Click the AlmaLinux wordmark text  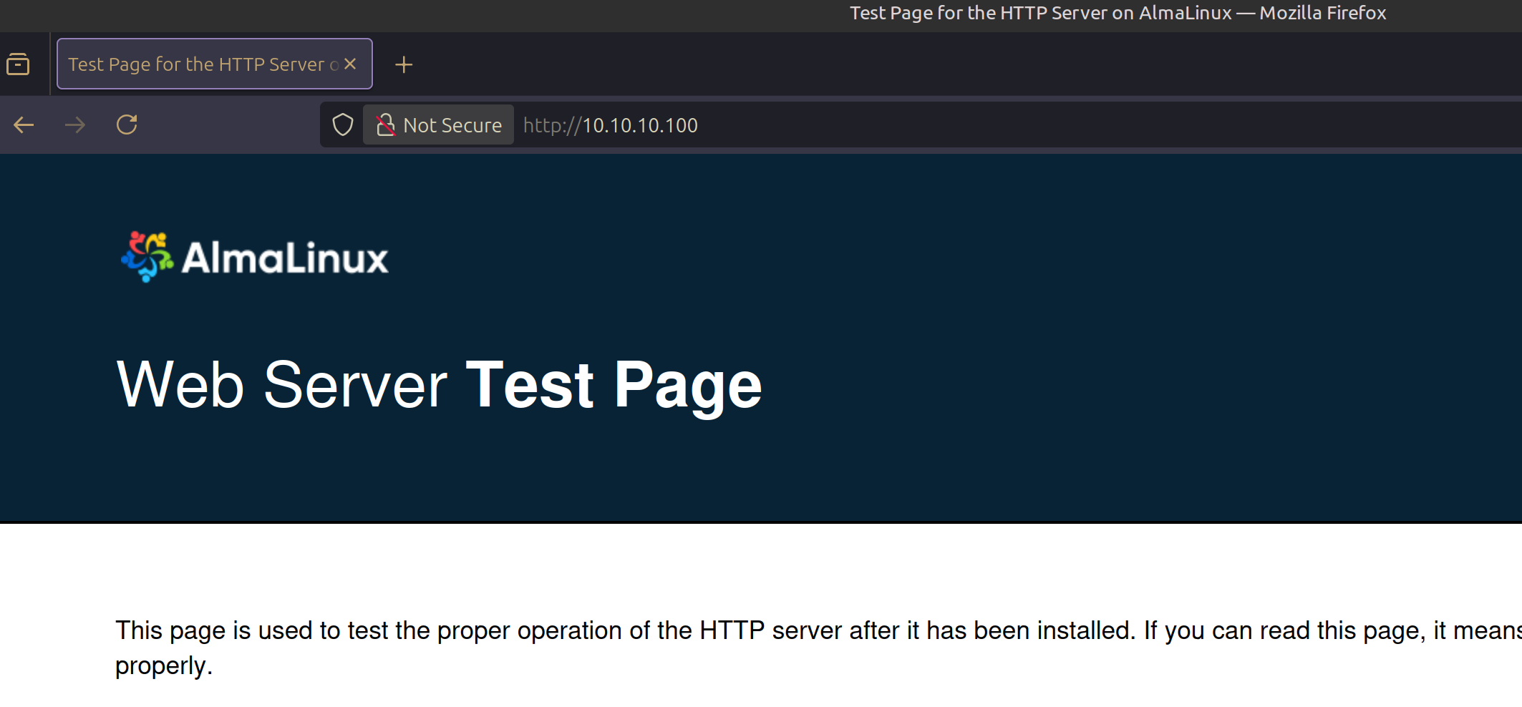pyautogui.click(x=285, y=258)
